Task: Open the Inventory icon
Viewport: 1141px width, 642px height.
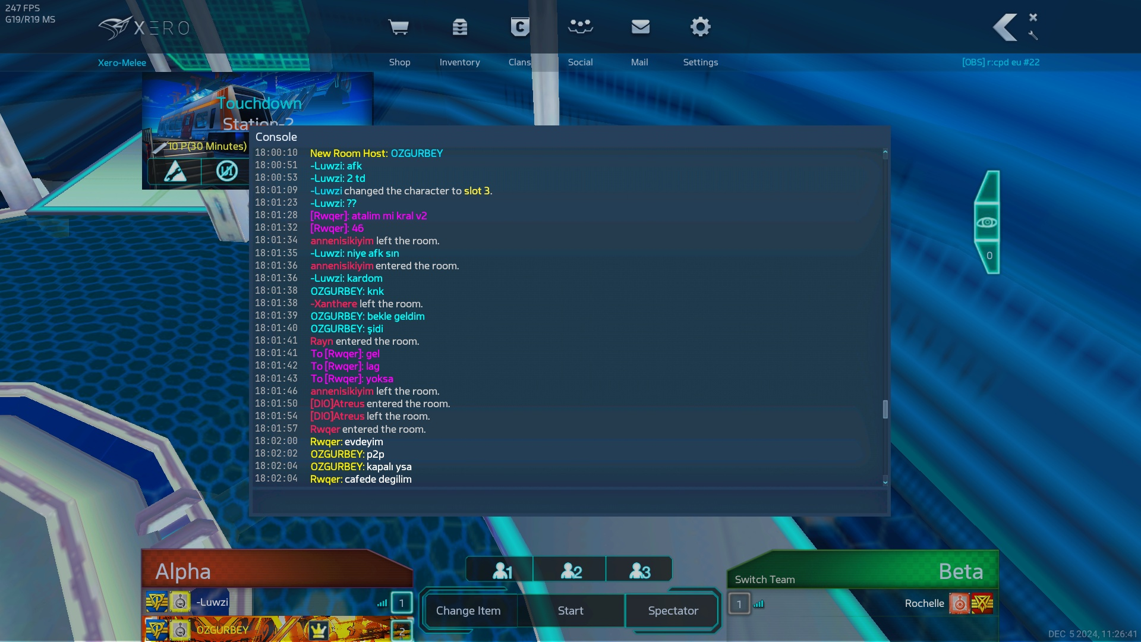Action: click(459, 27)
